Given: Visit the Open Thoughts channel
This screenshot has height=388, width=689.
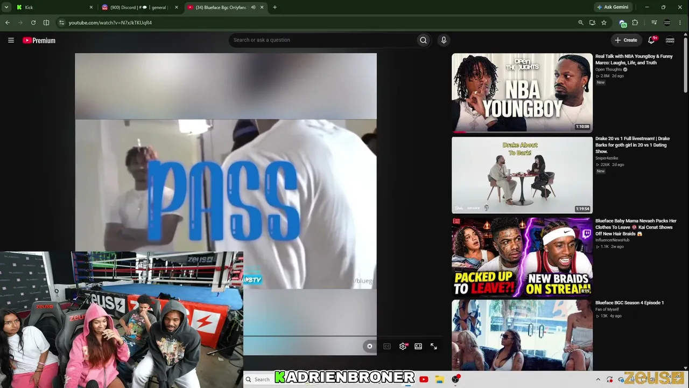Looking at the screenshot, I should 608,70.
